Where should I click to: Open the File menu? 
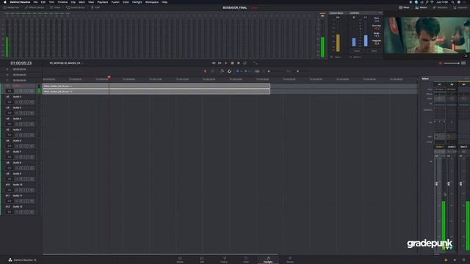(35, 2)
